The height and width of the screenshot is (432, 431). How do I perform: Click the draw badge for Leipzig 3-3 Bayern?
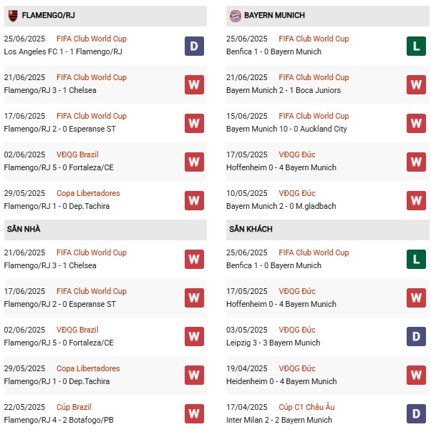(x=416, y=337)
